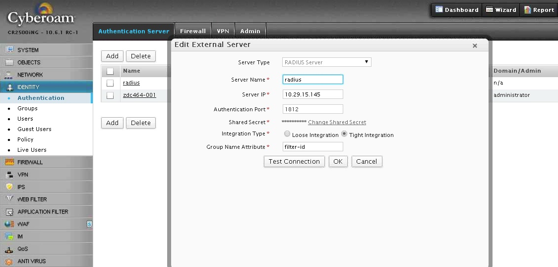Viewport: 558px width, 267px height.
Task: Select Loose Integration radio button
Action: [x=287, y=134]
